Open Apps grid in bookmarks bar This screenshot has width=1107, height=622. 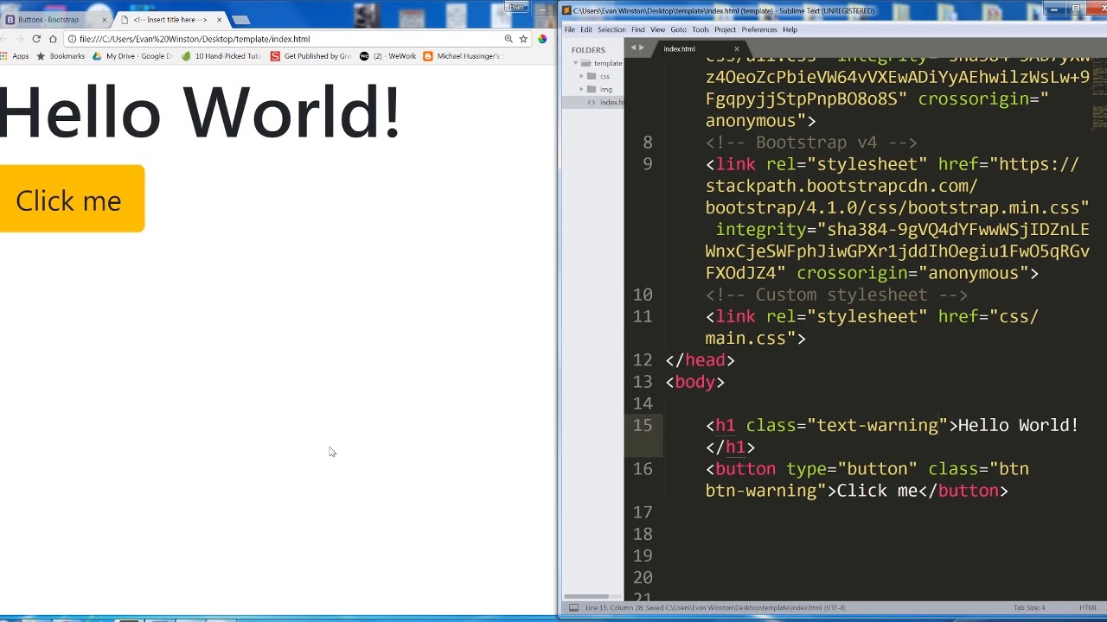point(16,56)
